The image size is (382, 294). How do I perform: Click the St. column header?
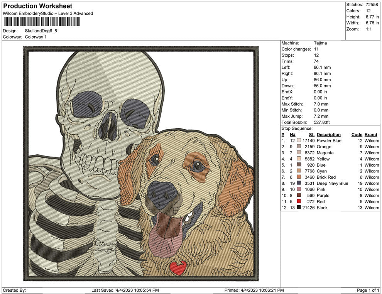[x=311, y=134]
